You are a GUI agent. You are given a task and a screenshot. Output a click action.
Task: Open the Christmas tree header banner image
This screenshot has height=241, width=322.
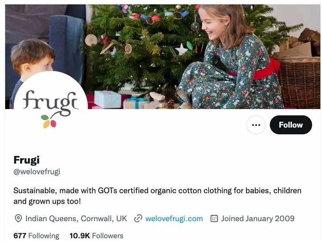click(163, 56)
